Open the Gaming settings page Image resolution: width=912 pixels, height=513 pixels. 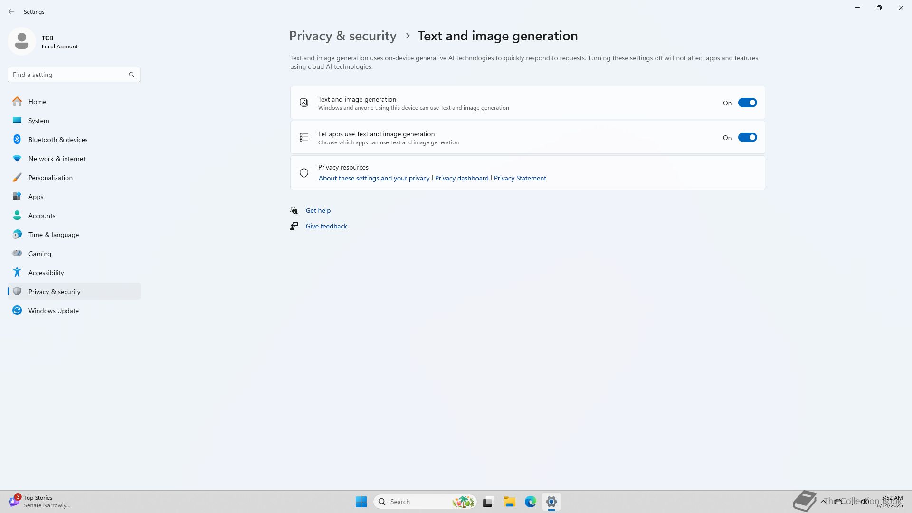tap(39, 254)
